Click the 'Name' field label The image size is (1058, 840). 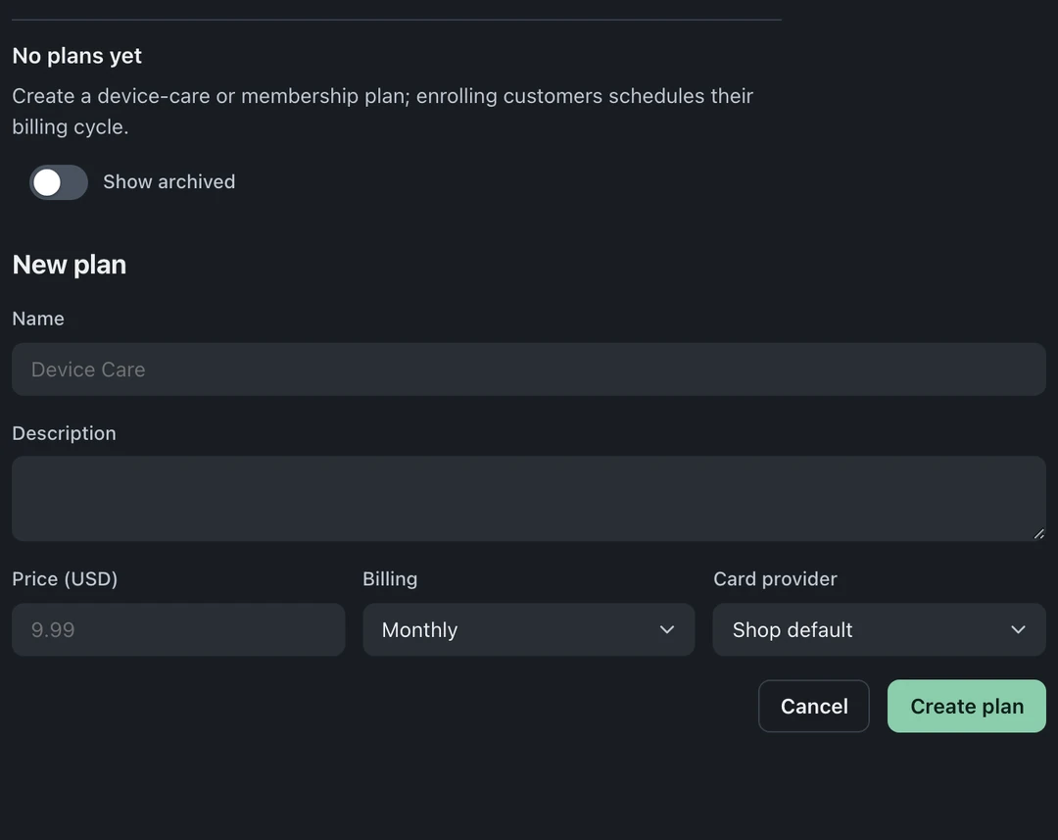point(38,319)
